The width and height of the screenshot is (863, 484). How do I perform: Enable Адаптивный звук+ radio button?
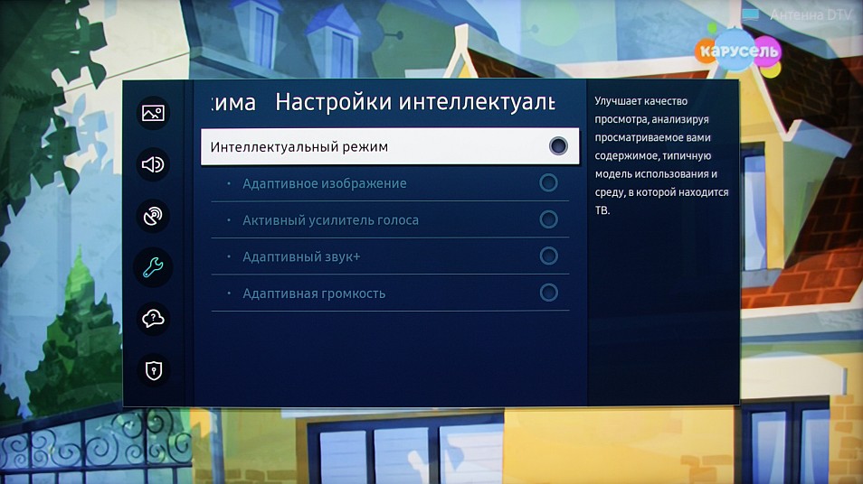[x=548, y=256]
